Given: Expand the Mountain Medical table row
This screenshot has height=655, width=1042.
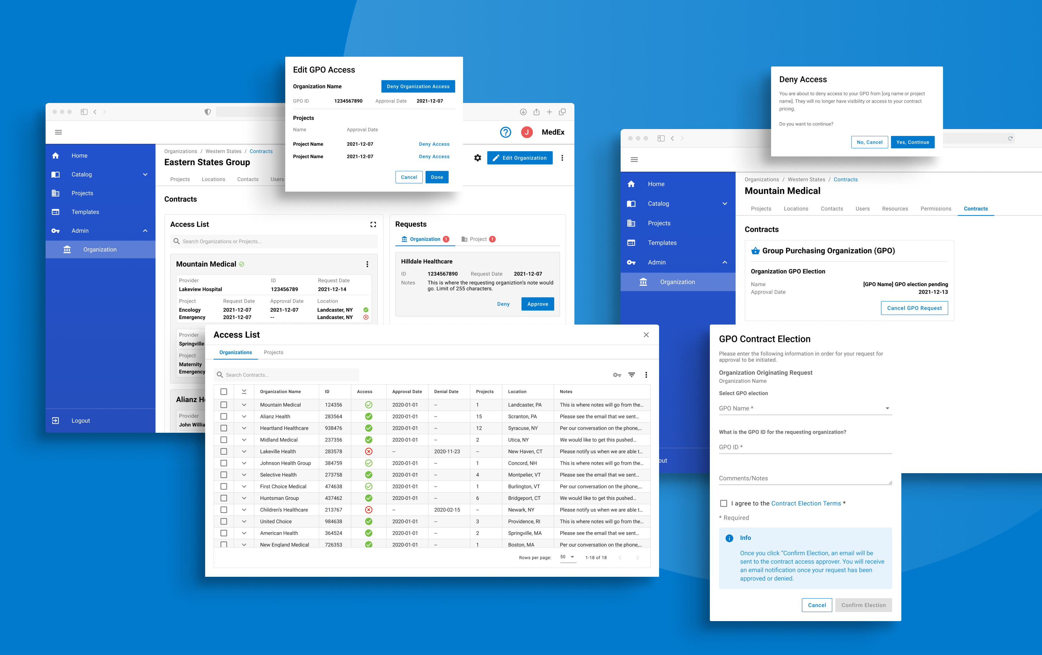Looking at the screenshot, I should (244, 405).
